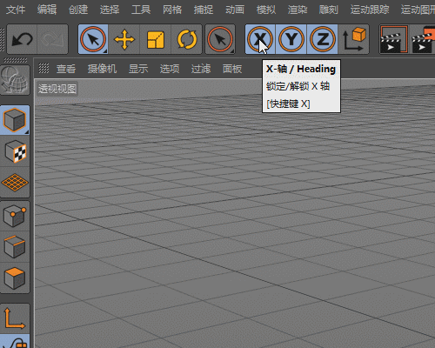Toggle the Enable Axis icon
Image resolution: width=435 pixels, height=348 pixels.
pos(15,318)
